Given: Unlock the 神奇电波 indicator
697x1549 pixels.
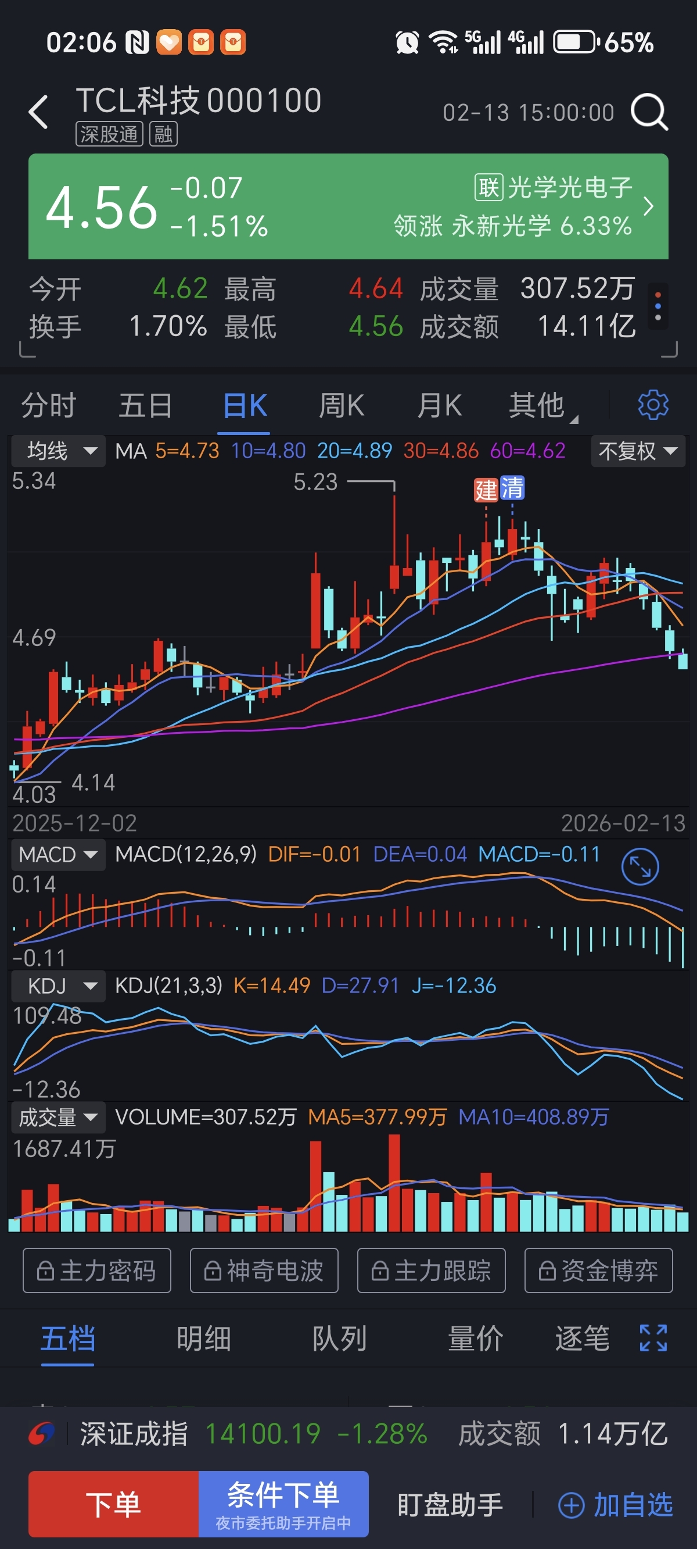Looking at the screenshot, I should 264,1270.
